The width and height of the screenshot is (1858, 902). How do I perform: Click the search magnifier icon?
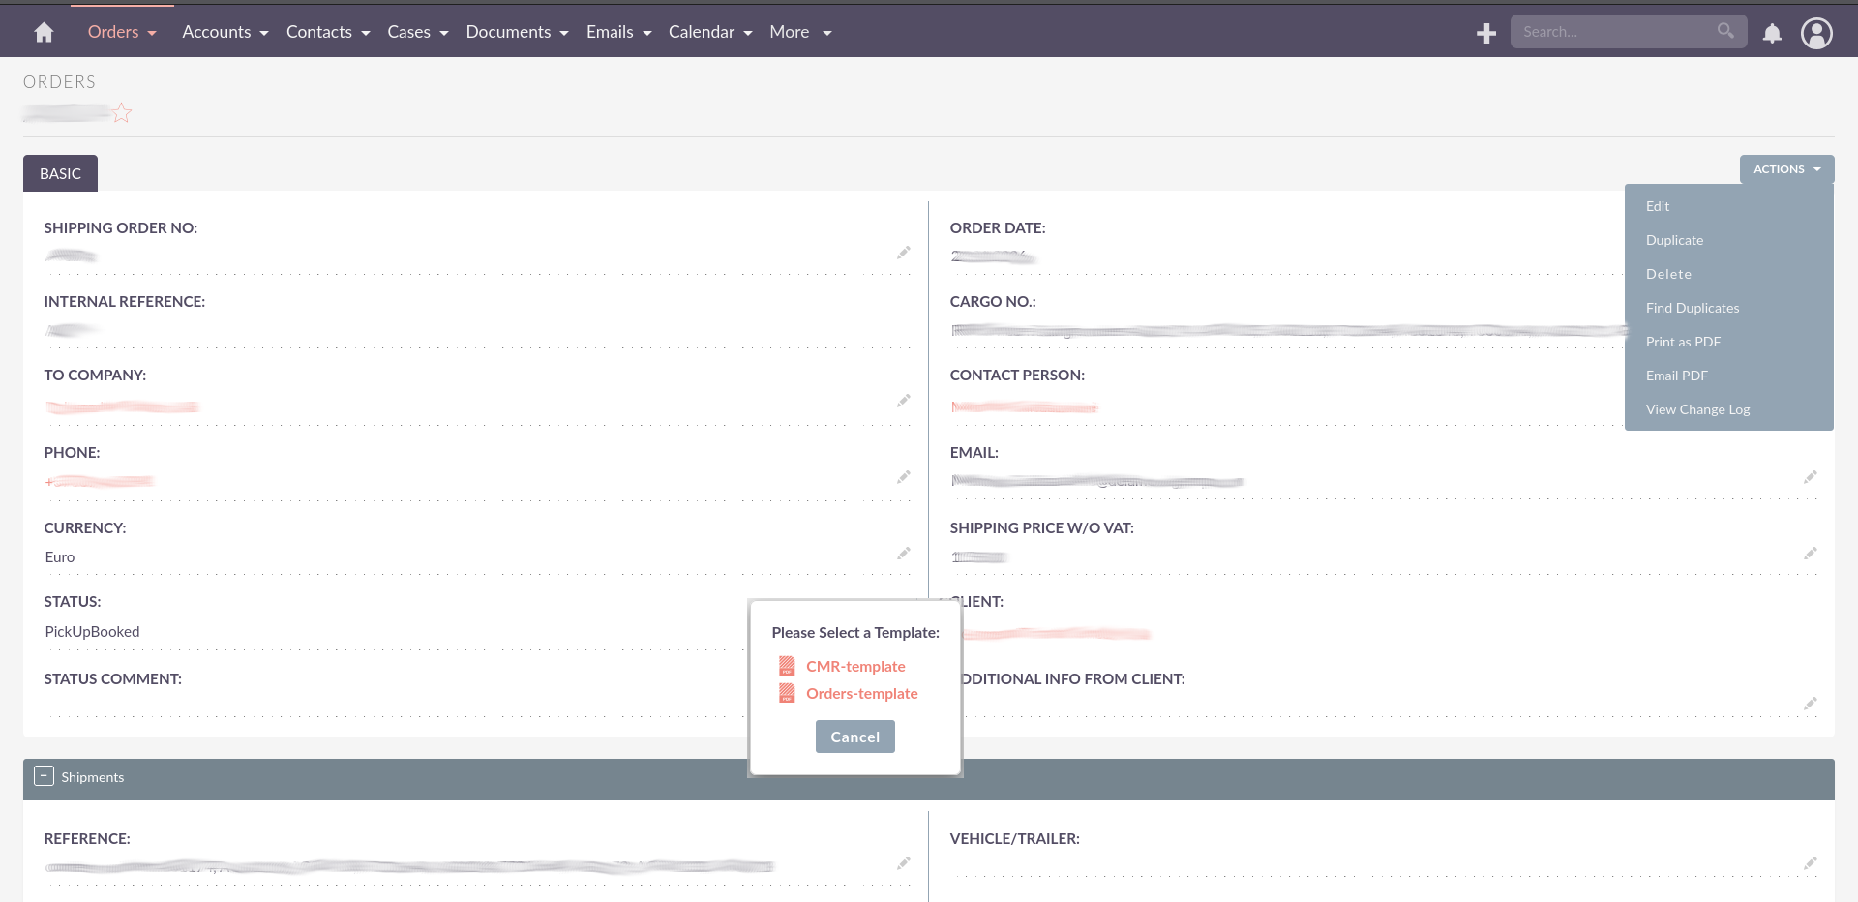coord(1725,31)
